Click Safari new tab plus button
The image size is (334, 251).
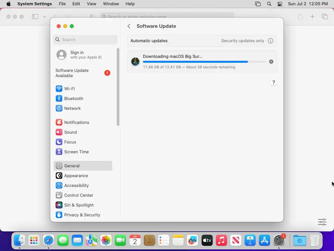pos(312,16)
